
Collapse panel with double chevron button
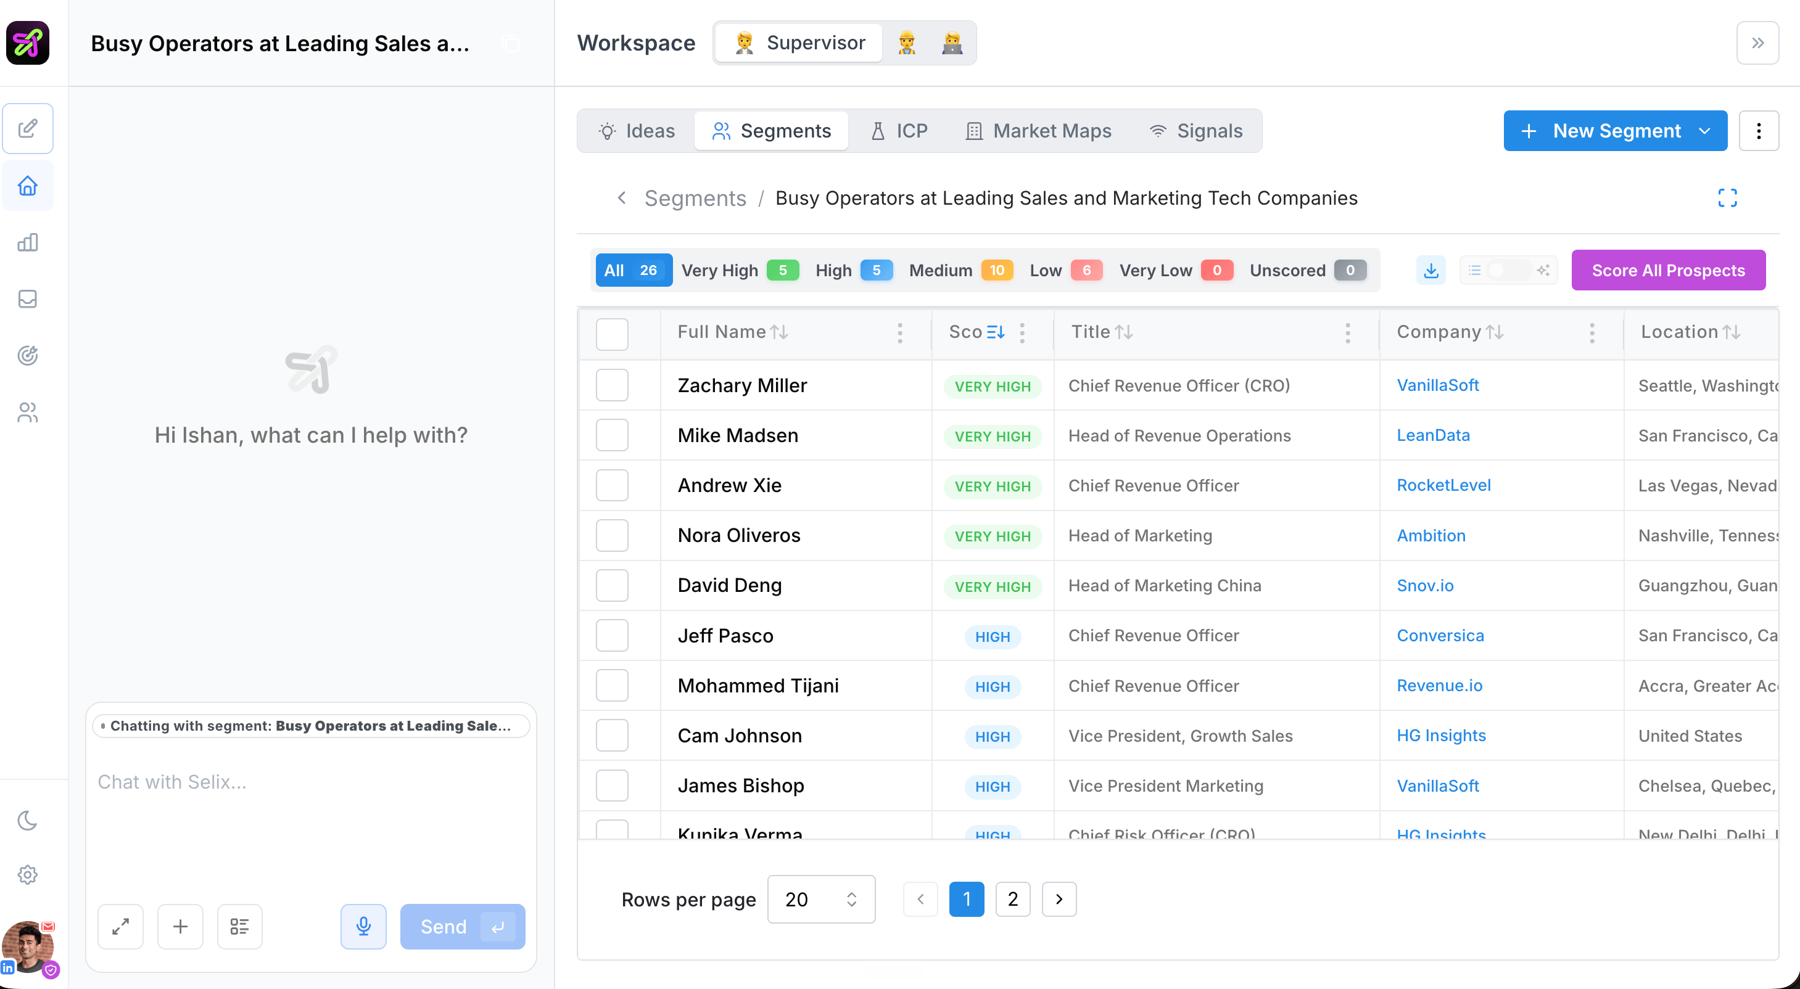pos(1757,43)
